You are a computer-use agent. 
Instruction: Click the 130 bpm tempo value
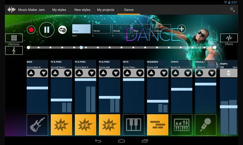[222, 67]
